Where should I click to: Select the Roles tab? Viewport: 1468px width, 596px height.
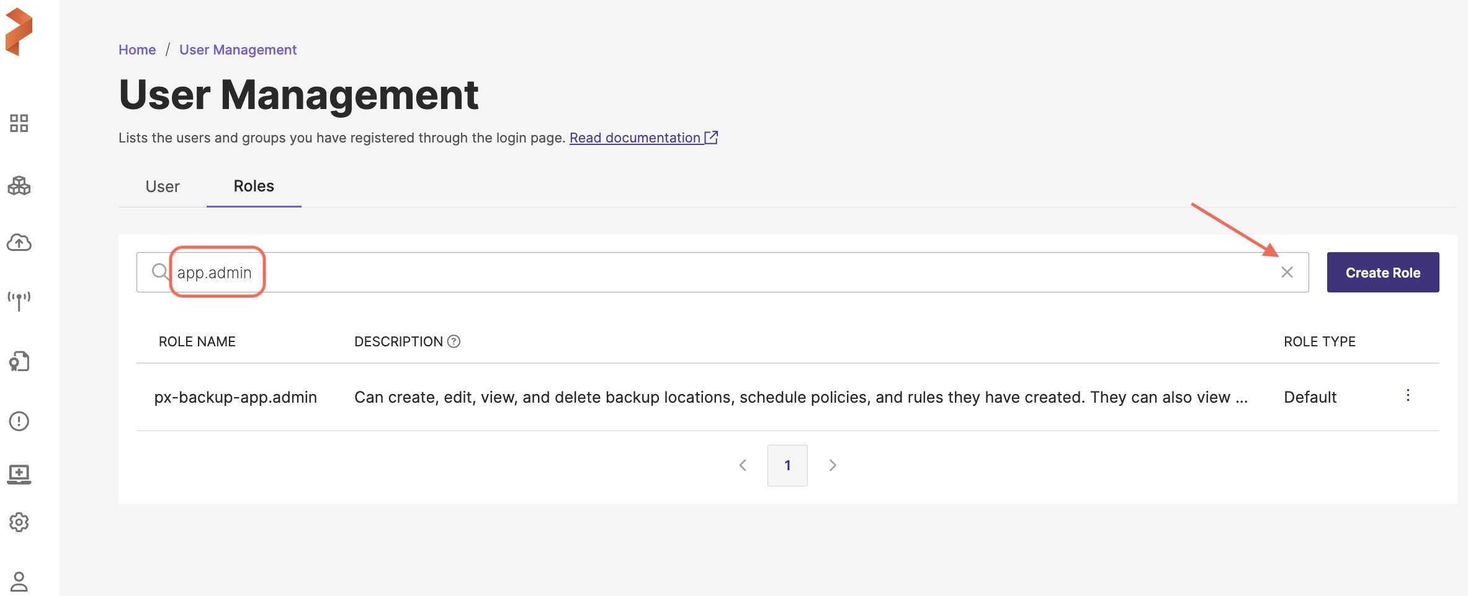pos(254,186)
